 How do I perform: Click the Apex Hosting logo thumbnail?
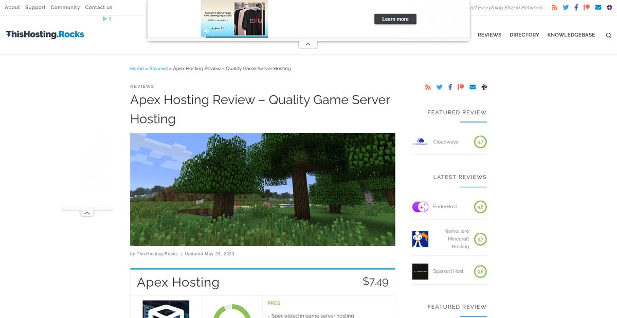166,309
